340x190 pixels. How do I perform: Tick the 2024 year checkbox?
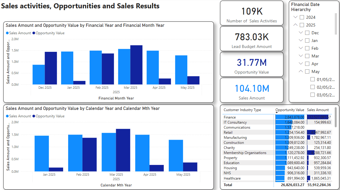pyautogui.click(x=302, y=17)
